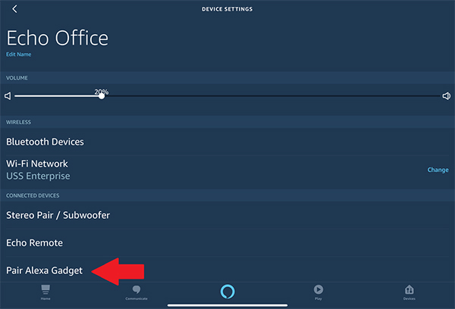Click the Edit Name link
455x309 pixels.
pos(18,55)
